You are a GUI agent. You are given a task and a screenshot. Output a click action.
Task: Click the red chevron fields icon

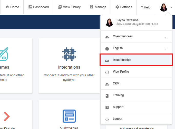(x=7, y=116)
